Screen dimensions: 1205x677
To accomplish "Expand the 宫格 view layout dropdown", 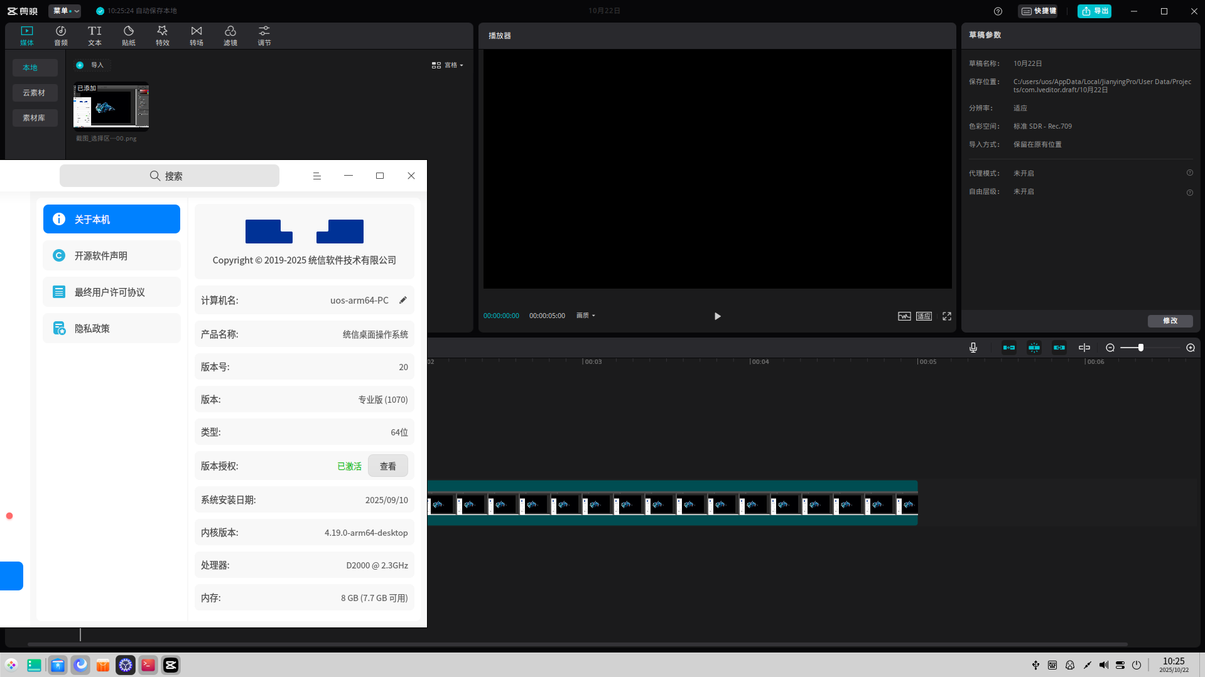I will tap(448, 65).
